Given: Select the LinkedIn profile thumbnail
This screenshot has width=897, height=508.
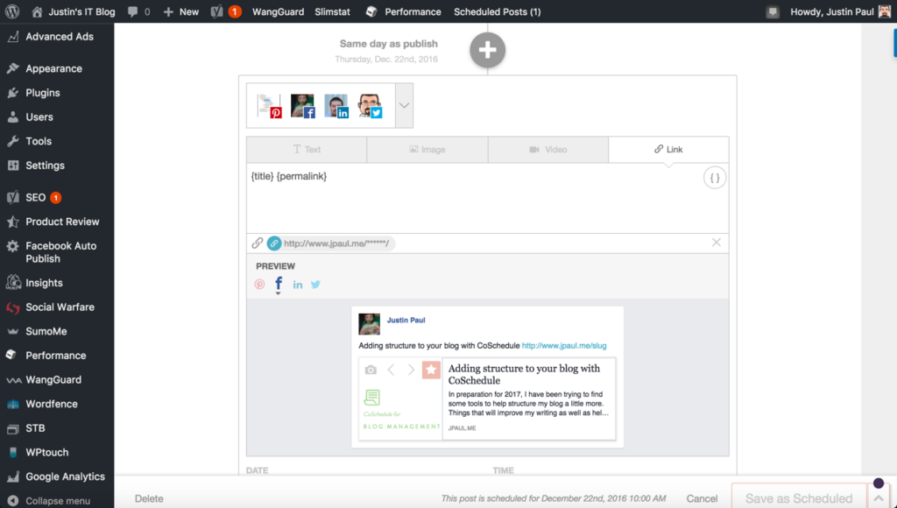Looking at the screenshot, I should [x=336, y=106].
